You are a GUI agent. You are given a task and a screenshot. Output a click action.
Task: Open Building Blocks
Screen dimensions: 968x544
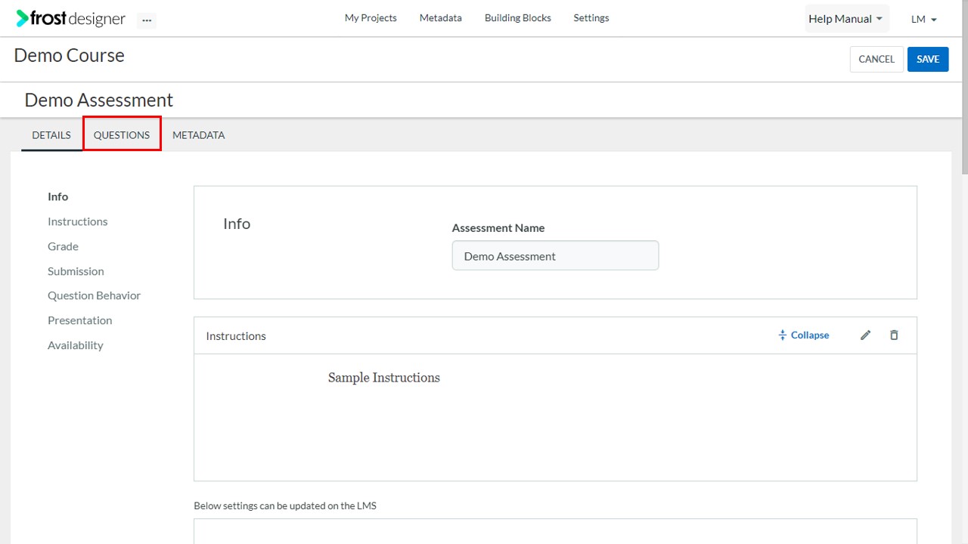tap(518, 17)
